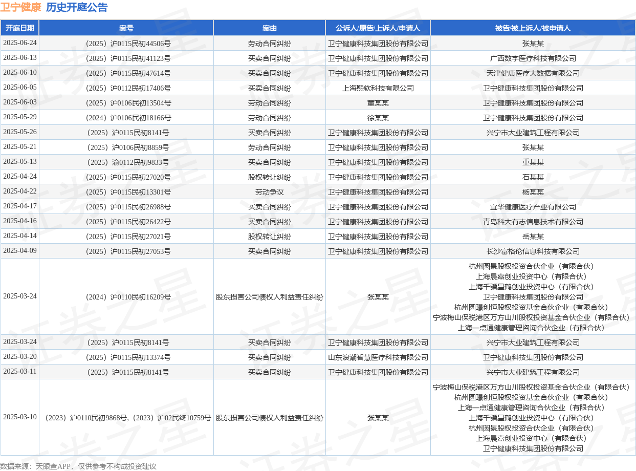Select case number (2025)沪0115民初13301号
Viewport: 636px width, 471px height.
[x=126, y=192]
